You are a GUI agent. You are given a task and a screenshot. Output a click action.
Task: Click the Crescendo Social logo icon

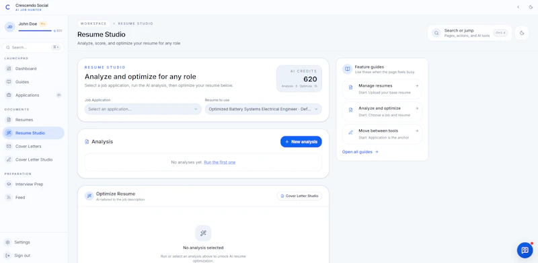pos(7,7)
